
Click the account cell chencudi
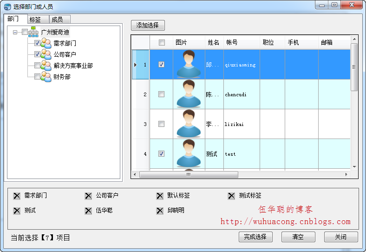tap(242, 94)
